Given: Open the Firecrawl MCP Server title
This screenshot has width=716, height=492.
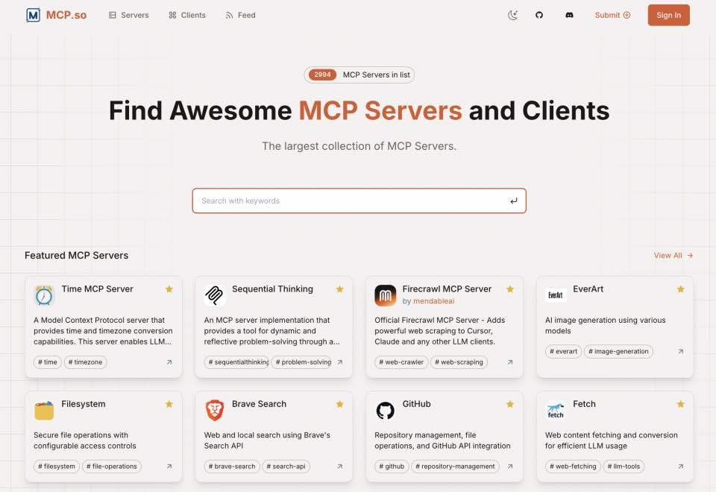Looking at the screenshot, I should [447, 289].
